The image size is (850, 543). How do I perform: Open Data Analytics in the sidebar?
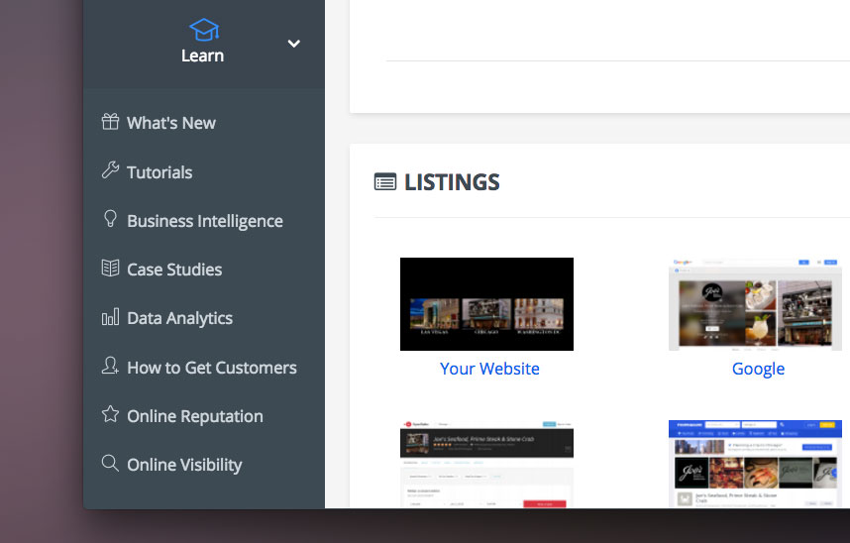pos(179,318)
